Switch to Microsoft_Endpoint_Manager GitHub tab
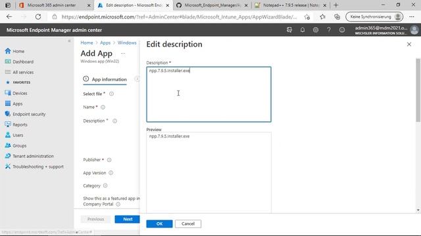The height and width of the screenshot is (236, 421). pyautogui.click(x=212, y=5)
